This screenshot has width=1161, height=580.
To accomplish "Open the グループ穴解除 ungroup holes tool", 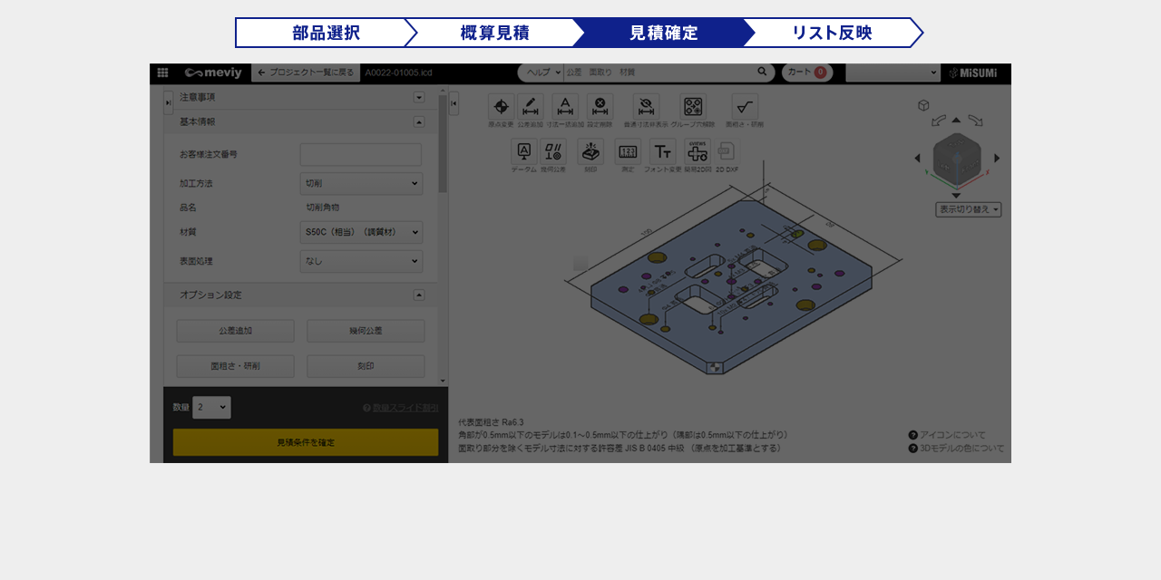I will pos(693,107).
